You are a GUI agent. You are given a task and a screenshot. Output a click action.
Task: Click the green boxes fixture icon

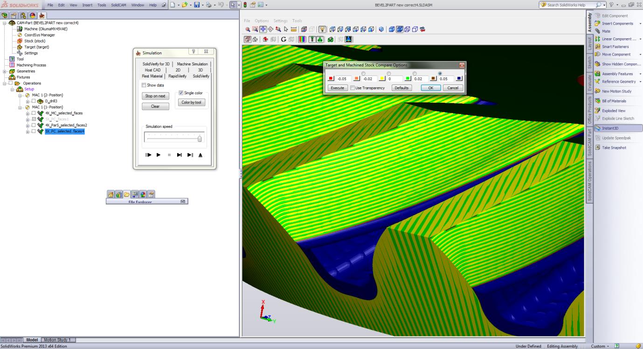(x=331, y=40)
